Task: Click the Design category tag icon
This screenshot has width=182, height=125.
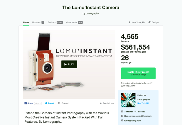Action: 149,22
